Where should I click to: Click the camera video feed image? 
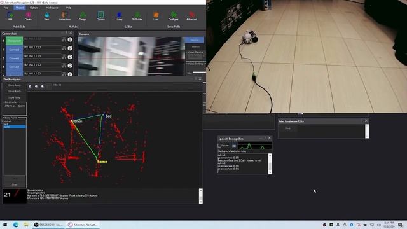coord(132,57)
